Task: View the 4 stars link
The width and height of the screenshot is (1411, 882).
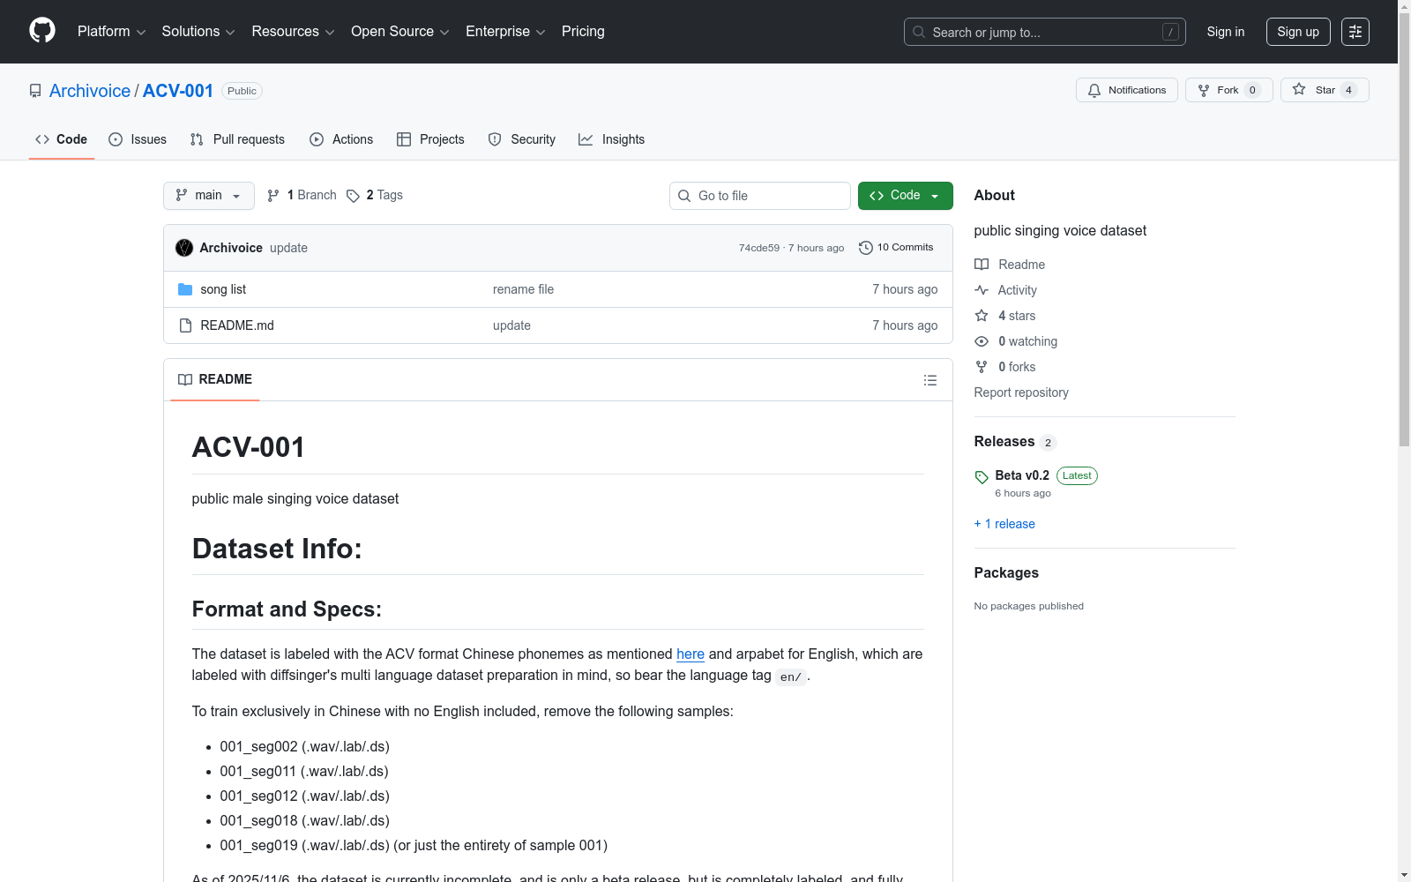Action: point(1005,316)
